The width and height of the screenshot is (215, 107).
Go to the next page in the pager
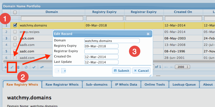166,67
